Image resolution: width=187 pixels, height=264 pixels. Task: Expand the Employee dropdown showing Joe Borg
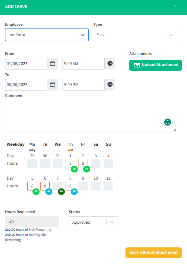47,35
